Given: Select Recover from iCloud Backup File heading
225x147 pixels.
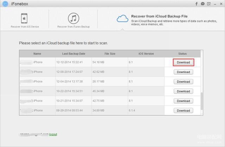Looking at the screenshot, I should tap(159, 16).
